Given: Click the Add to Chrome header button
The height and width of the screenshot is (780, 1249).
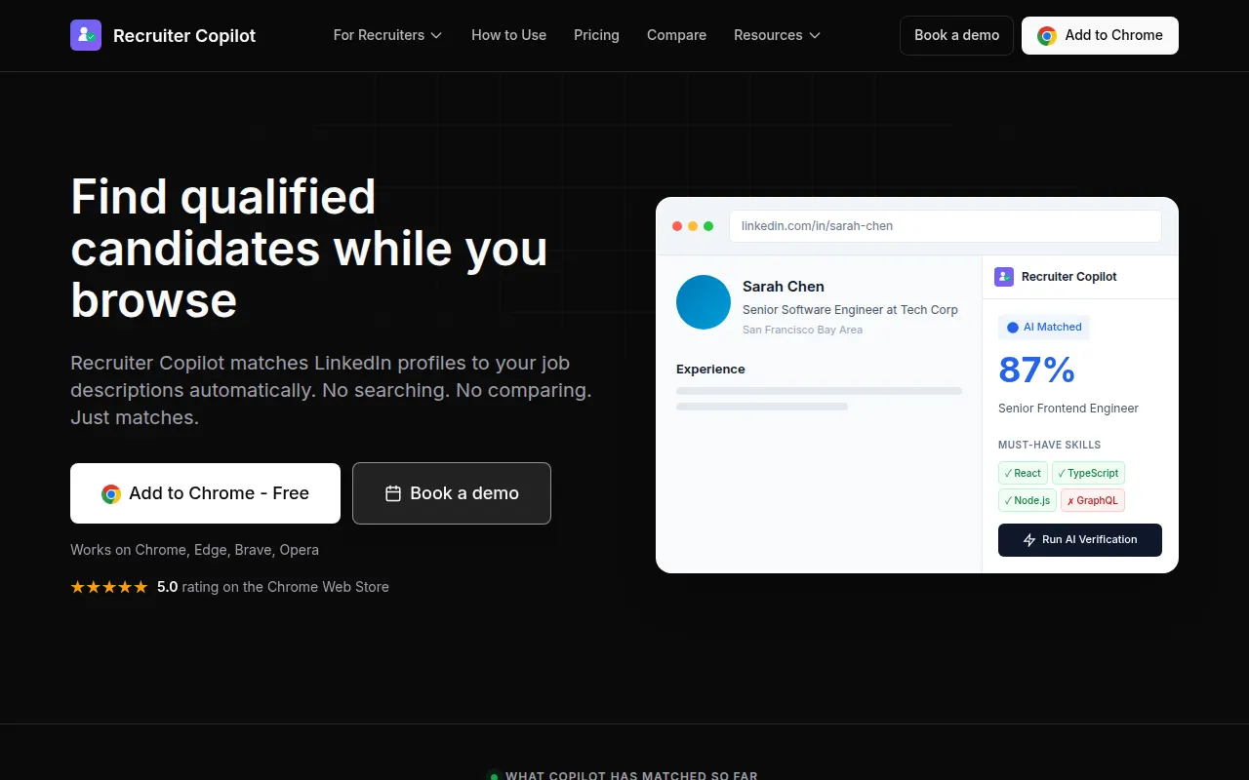Looking at the screenshot, I should (1100, 35).
